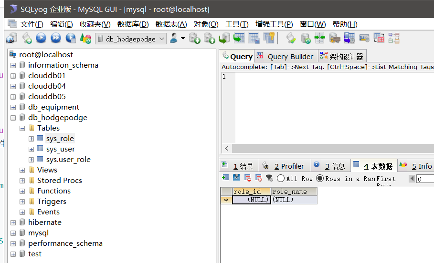Open the 工具(T) menu
Image resolution: width=434 pixels, height=263 pixels.
coord(237,24)
